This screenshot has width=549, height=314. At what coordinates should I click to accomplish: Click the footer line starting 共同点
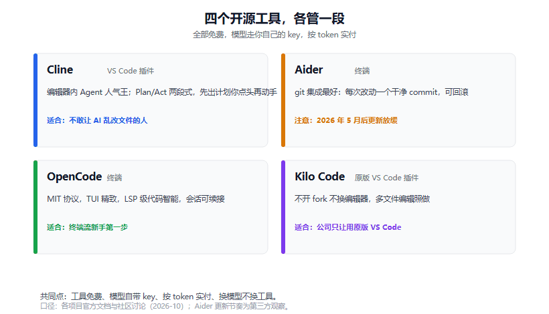pos(160,297)
